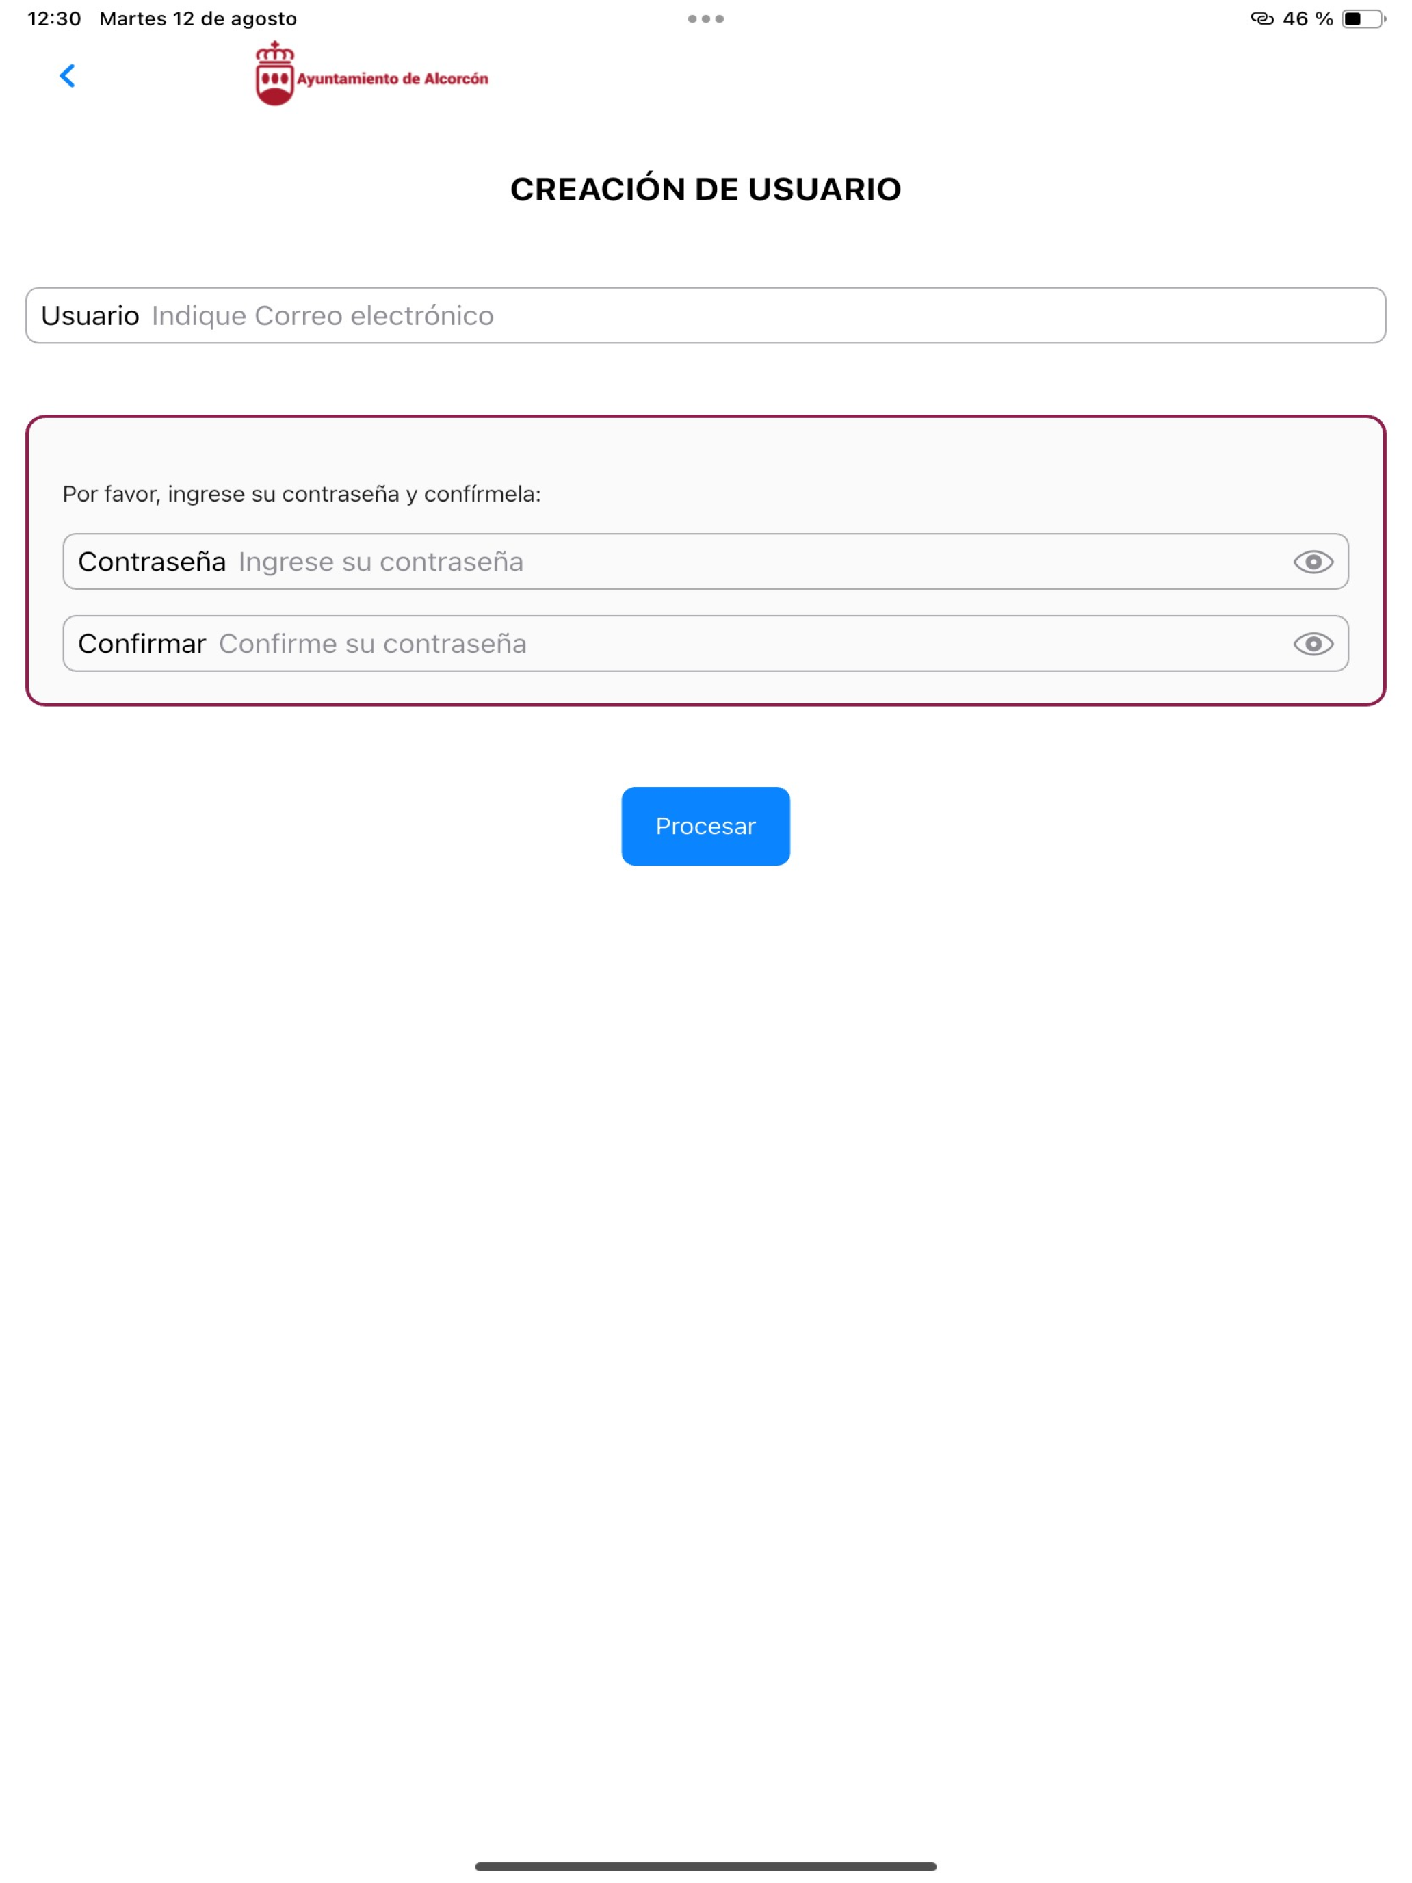Tap the Contraseña field label

click(x=153, y=562)
